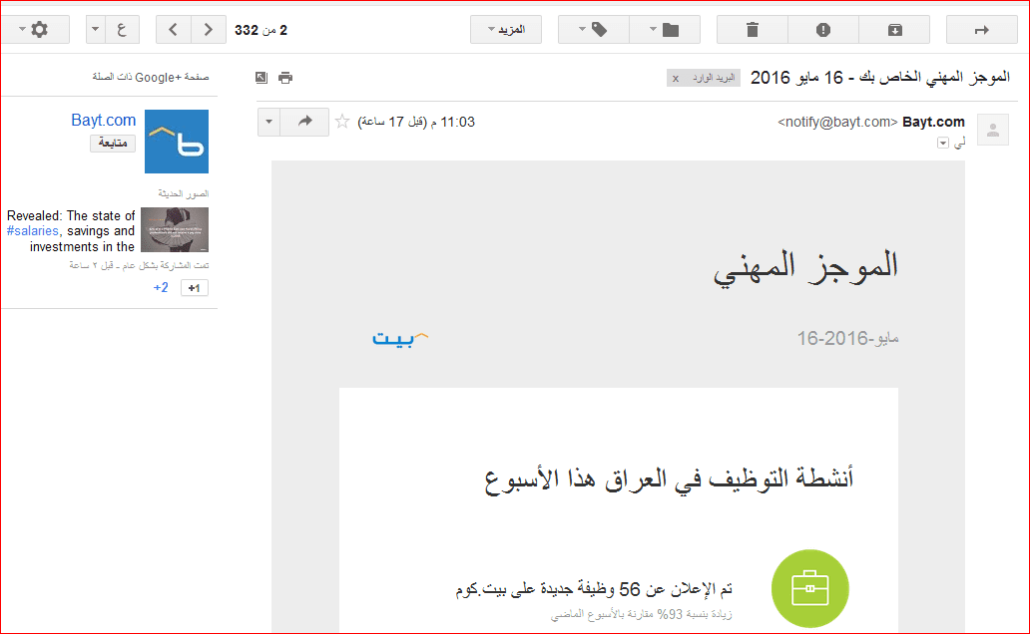This screenshot has width=1030, height=634.
Task: Click the related Google+ page heading
Action: tap(151, 78)
